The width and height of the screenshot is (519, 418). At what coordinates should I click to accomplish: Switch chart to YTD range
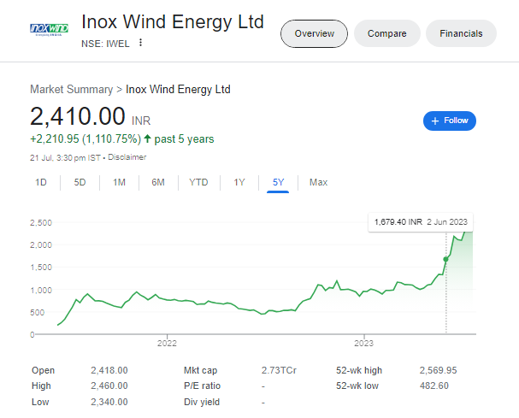click(x=198, y=182)
